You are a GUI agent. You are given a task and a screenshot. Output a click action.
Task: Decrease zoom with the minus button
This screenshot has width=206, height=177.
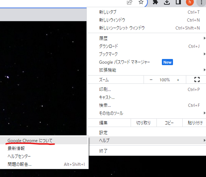(151, 80)
